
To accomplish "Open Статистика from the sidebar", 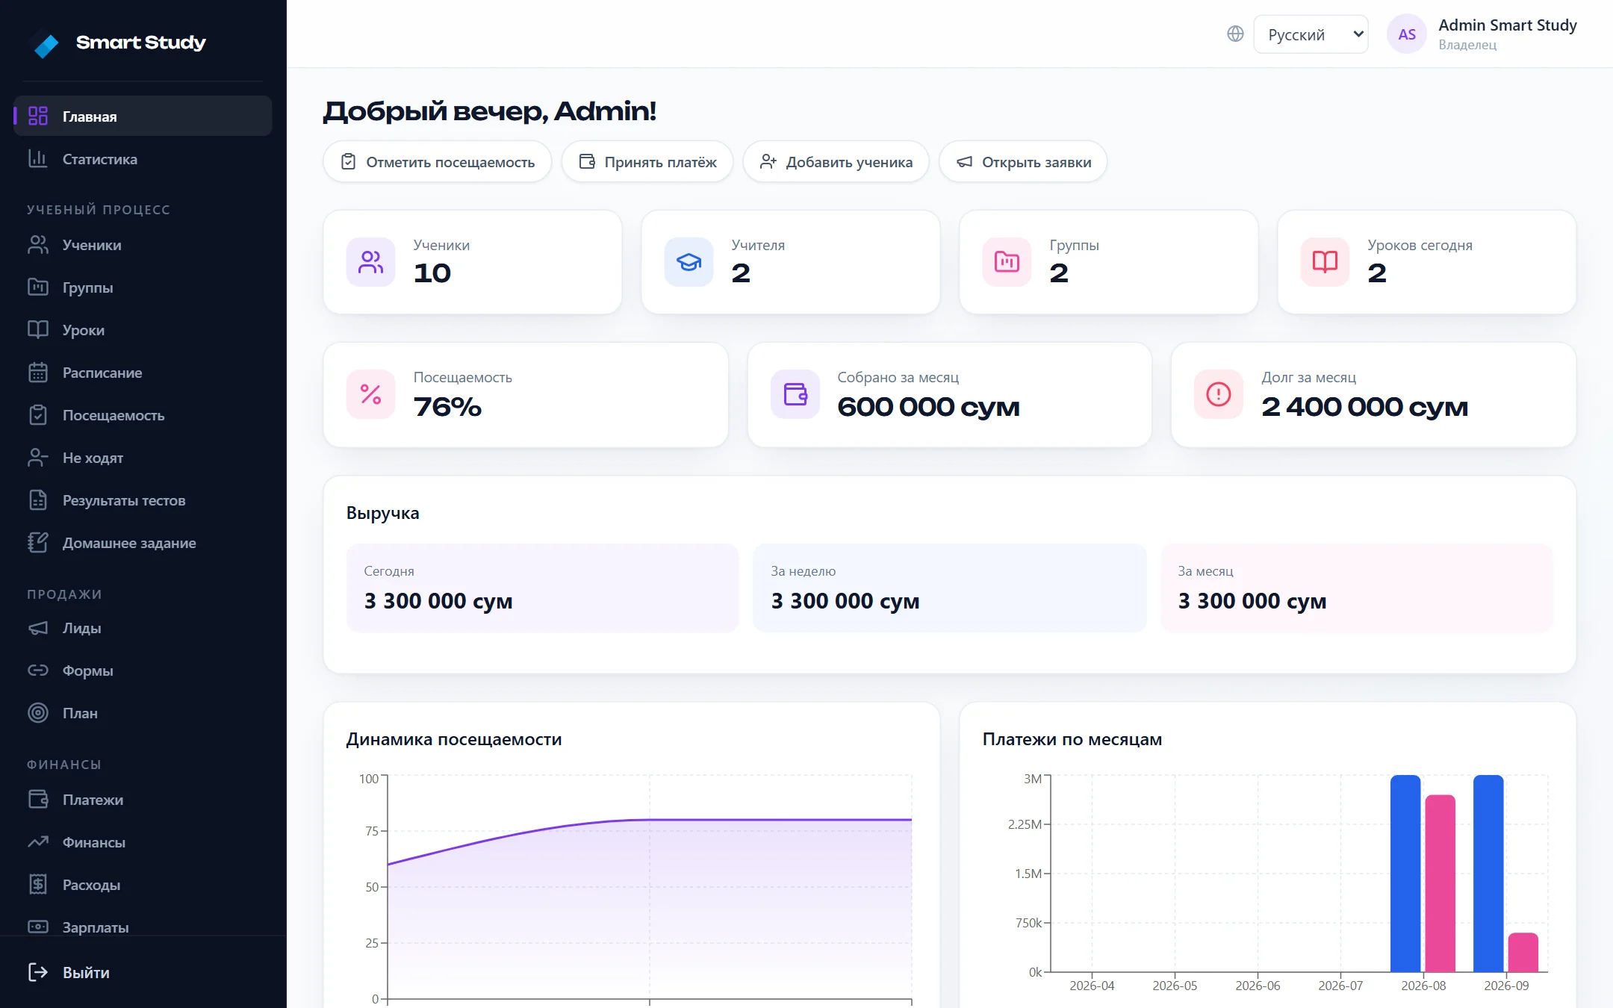I will pos(143,159).
